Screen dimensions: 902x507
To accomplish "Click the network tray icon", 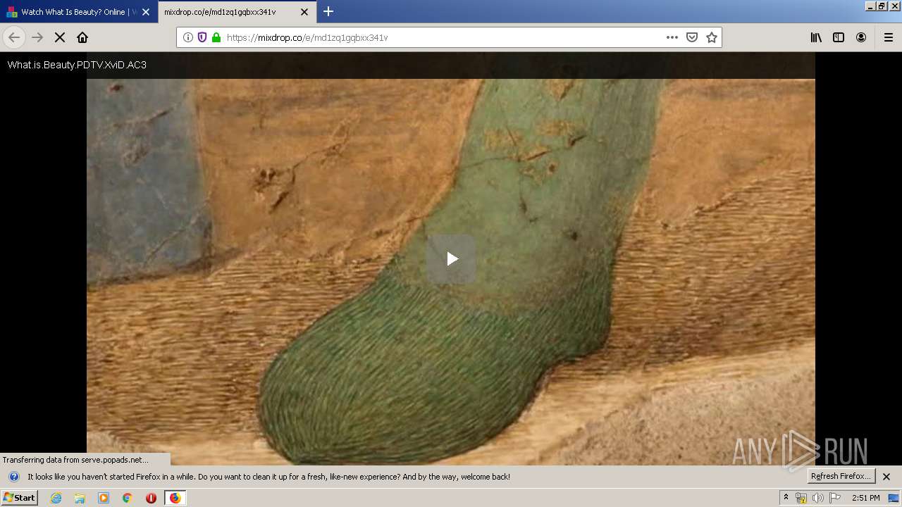I will click(x=801, y=498).
